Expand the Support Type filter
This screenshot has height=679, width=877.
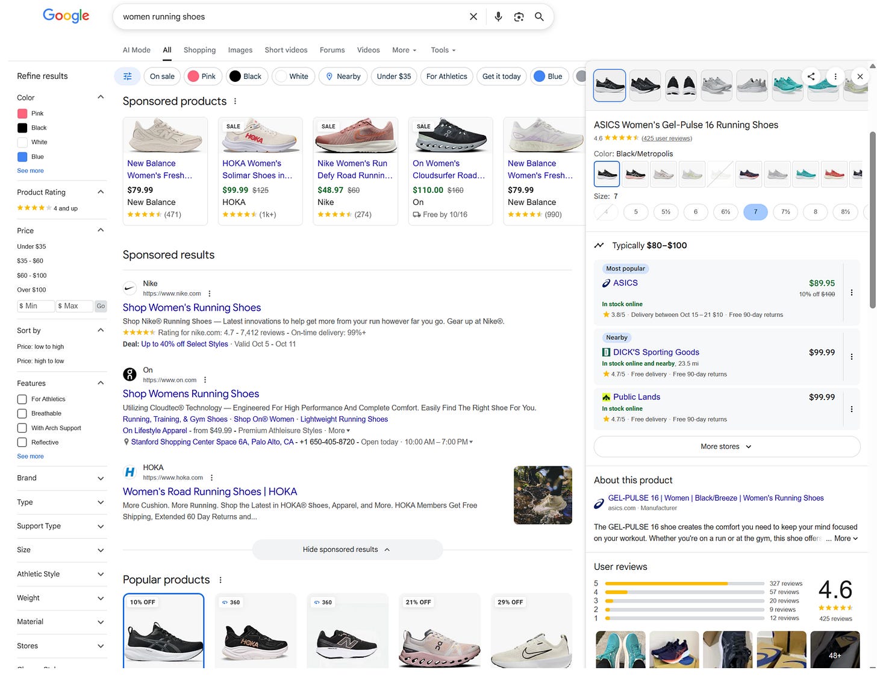pyautogui.click(x=61, y=526)
